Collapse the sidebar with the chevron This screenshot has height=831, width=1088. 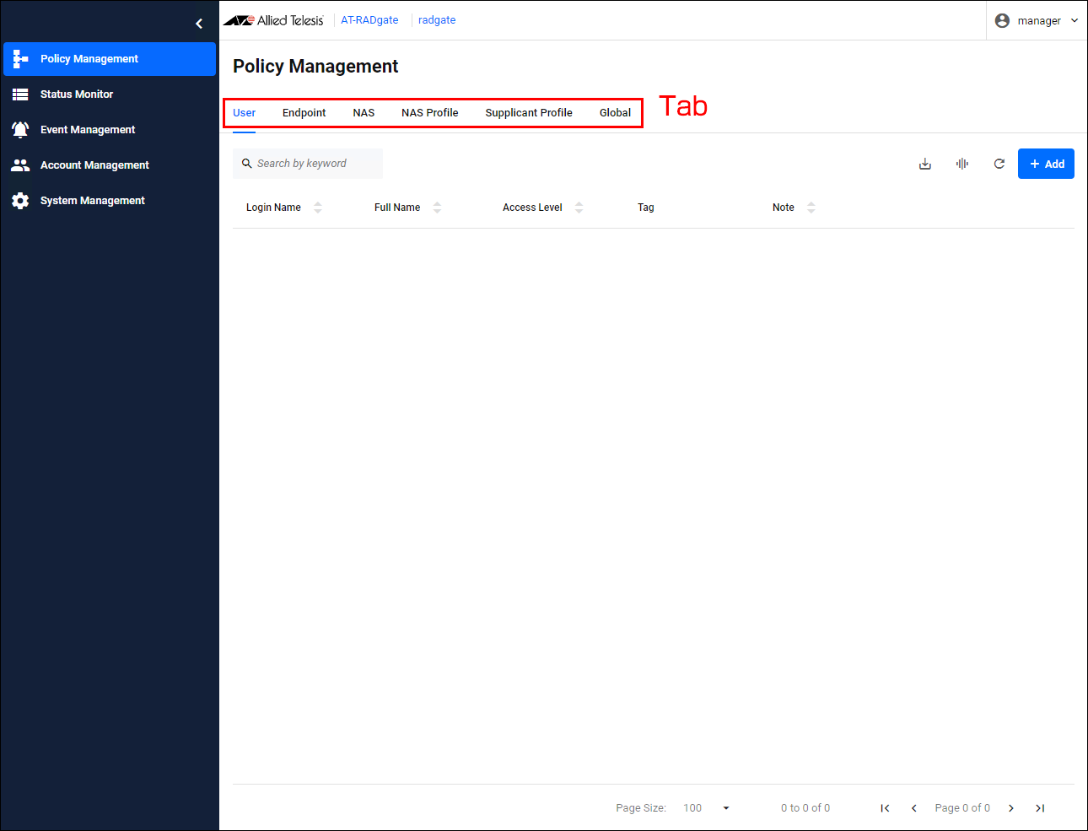coord(199,24)
